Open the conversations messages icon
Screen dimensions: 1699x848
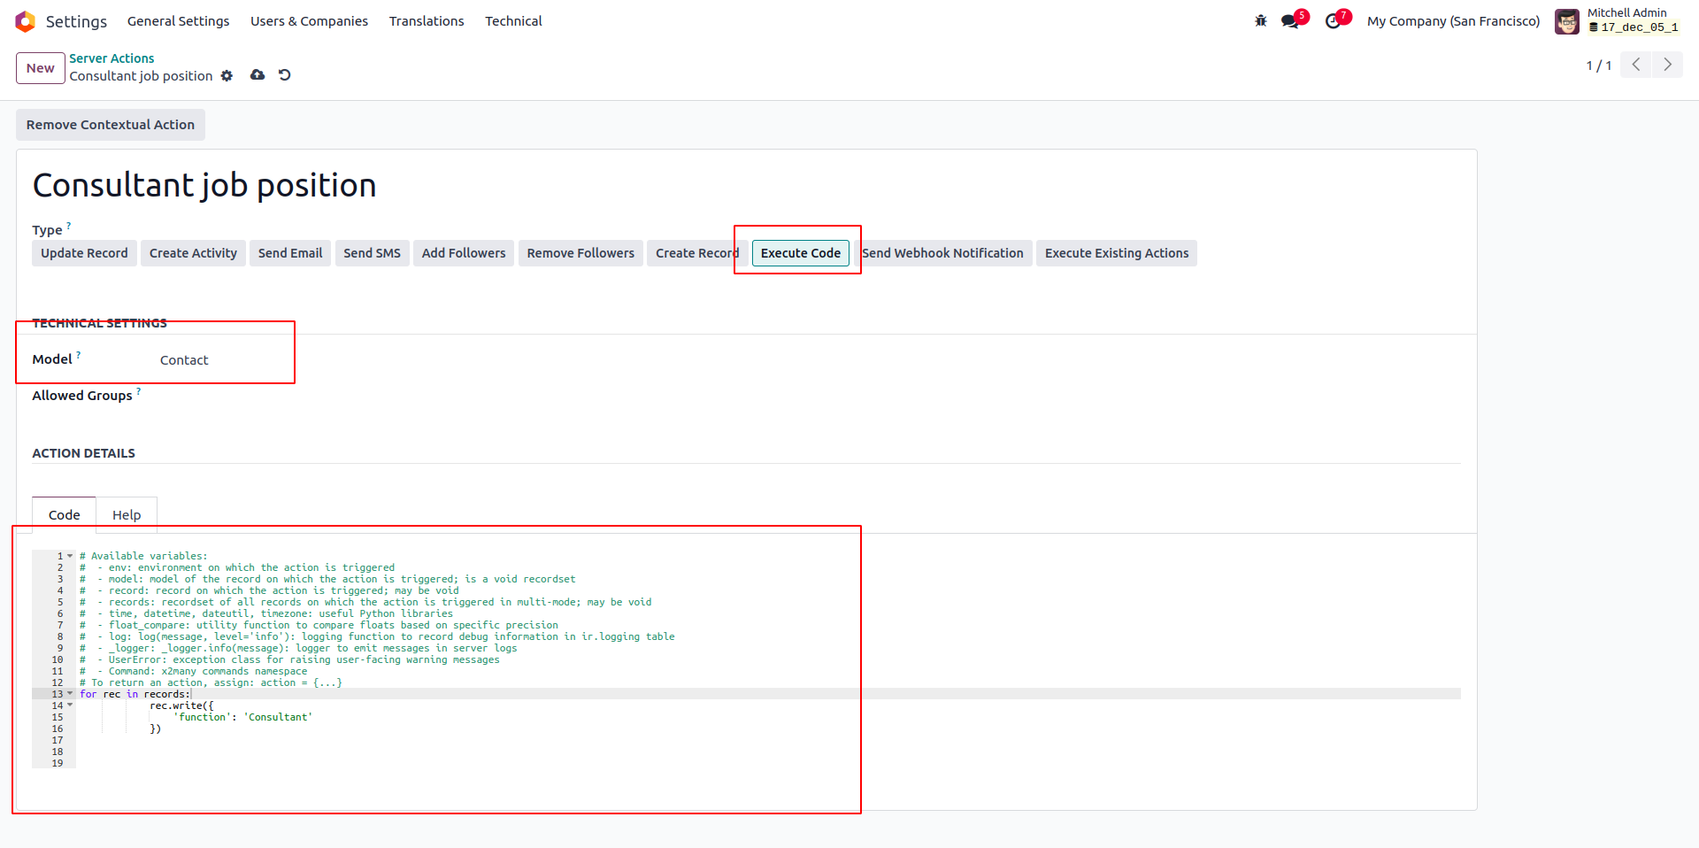pyautogui.click(x=1290, y=21)
